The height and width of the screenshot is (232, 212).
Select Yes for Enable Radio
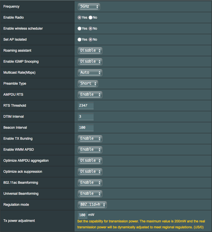coord(79,17)
